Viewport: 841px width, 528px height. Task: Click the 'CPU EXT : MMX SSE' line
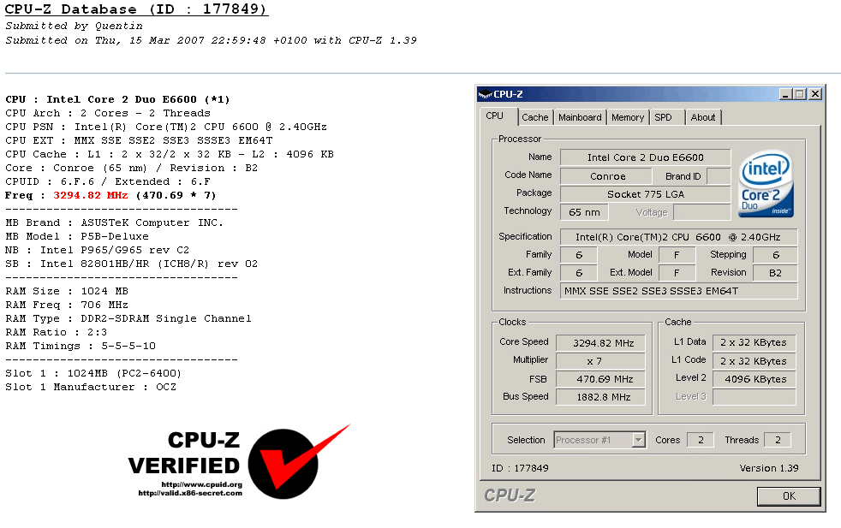pos(139,140)
